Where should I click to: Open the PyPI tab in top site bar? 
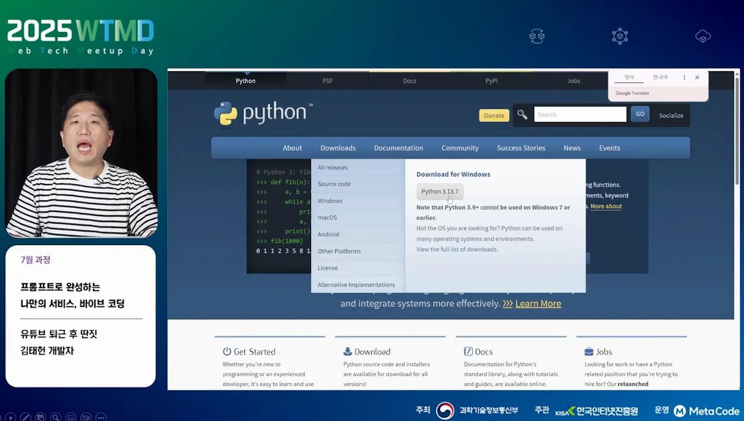[491, 81]
